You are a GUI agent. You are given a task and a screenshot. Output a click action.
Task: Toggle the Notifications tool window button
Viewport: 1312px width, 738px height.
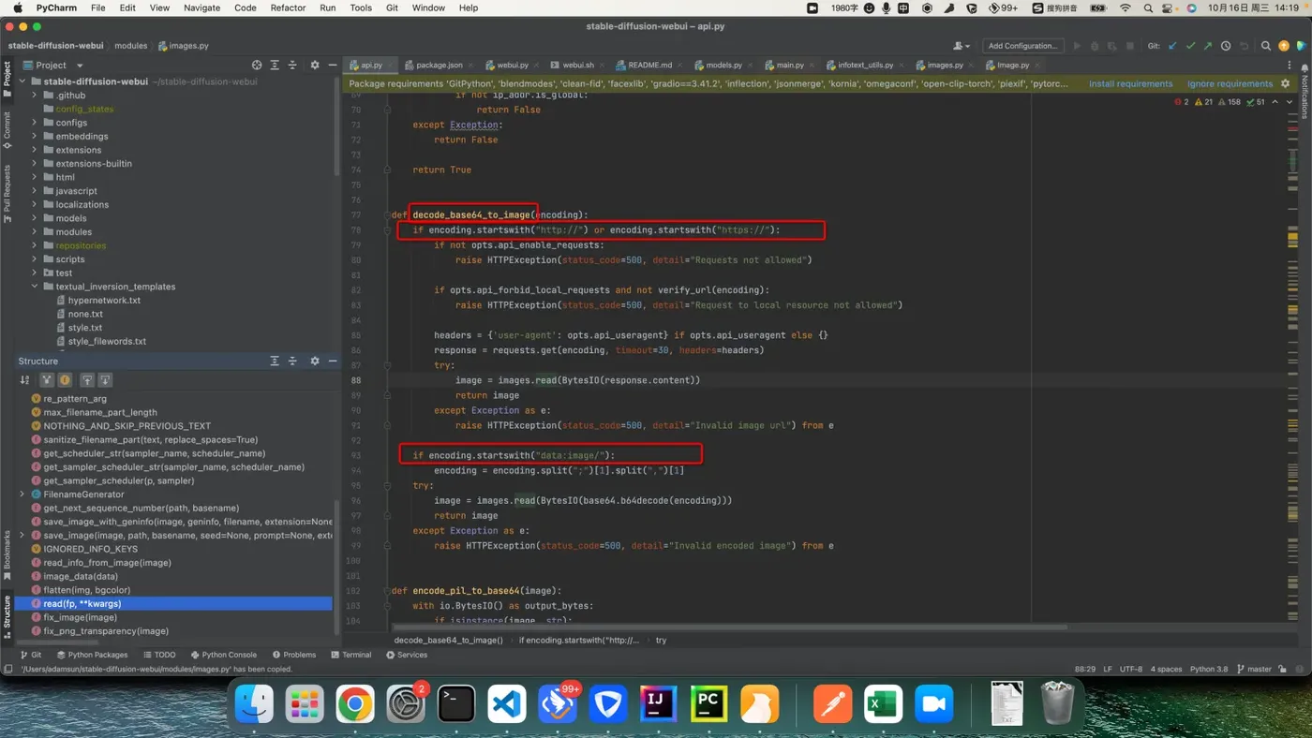pos(1304,92)
